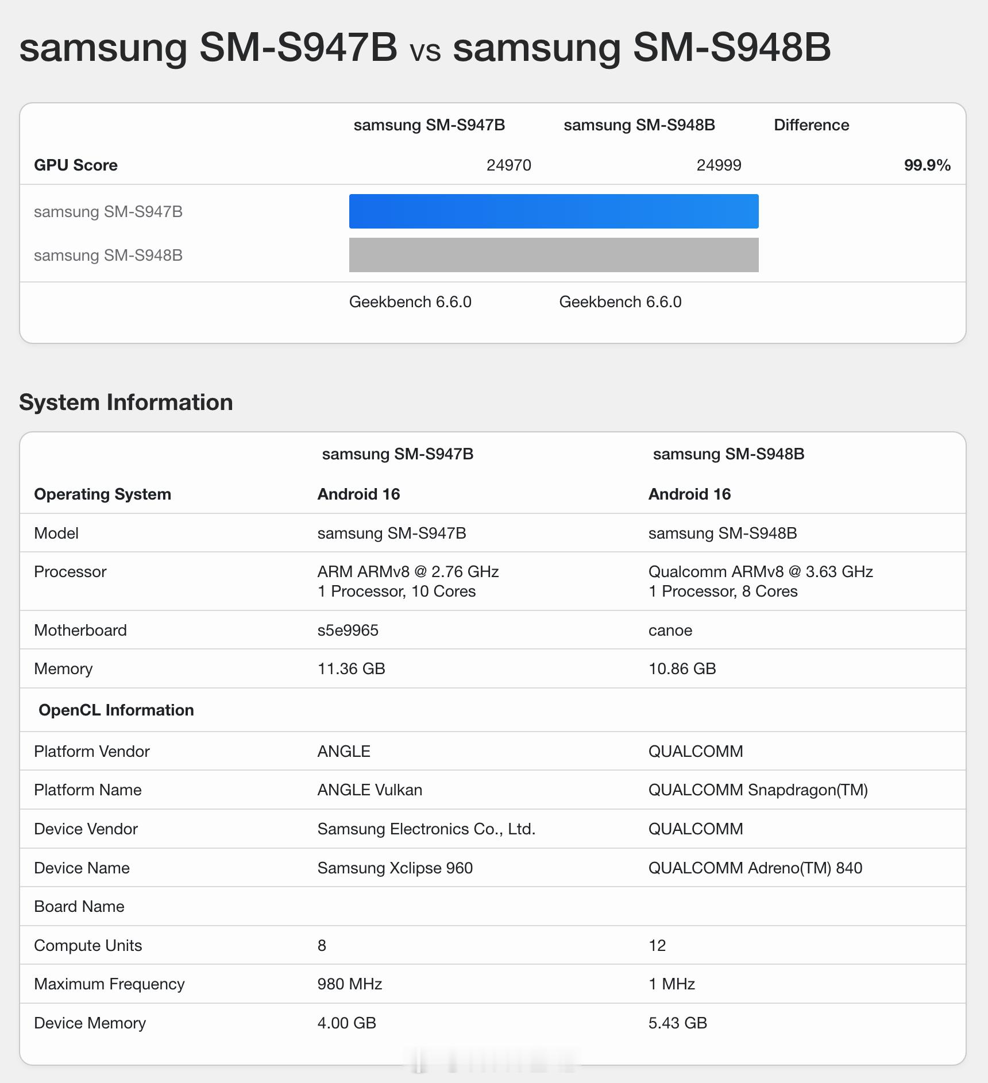Select QUALCOMM in the Device Vendor row

click(696, 829)
